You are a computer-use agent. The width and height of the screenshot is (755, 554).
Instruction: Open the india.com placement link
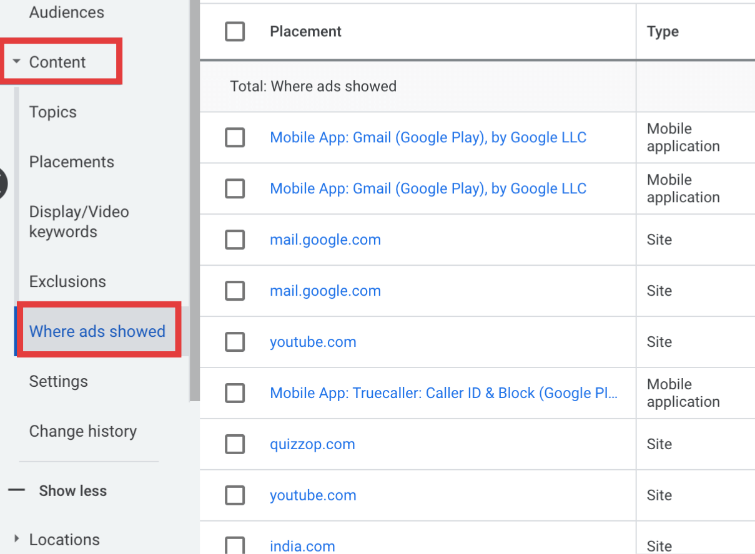click(x=302, y=546)
